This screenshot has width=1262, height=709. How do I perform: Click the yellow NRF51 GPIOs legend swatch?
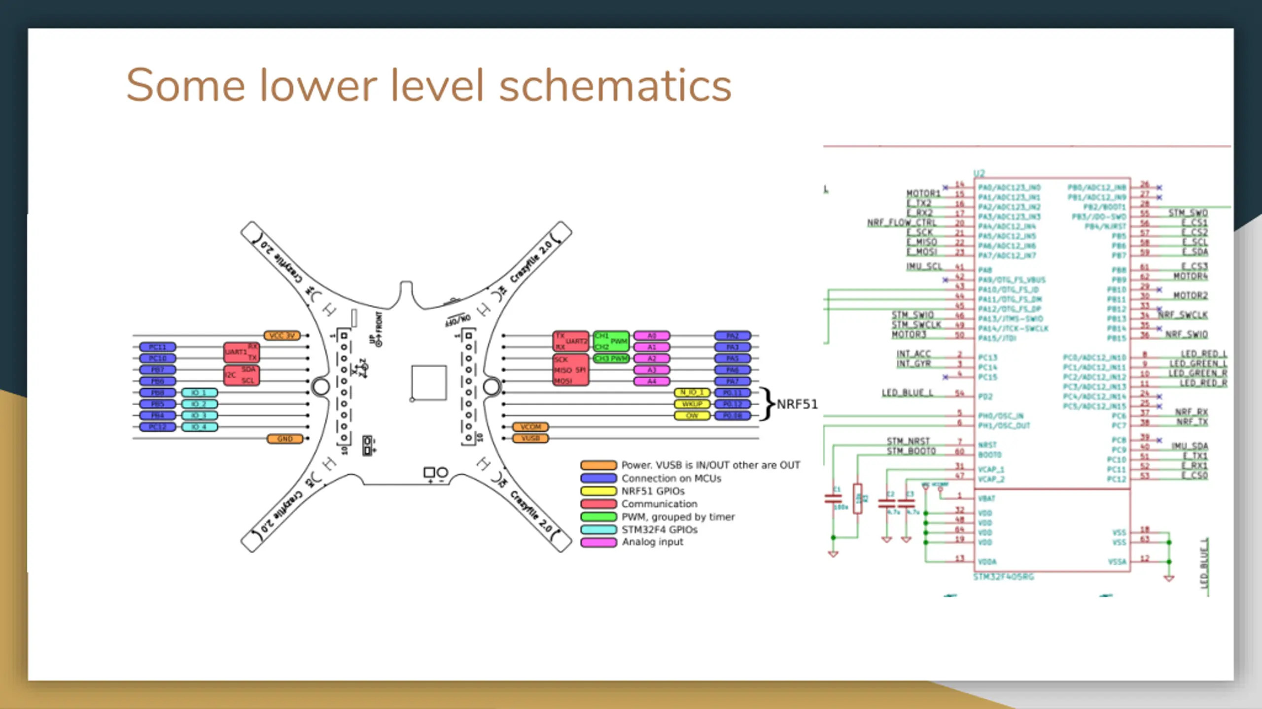pyautogui.click(x=599, y=491)
